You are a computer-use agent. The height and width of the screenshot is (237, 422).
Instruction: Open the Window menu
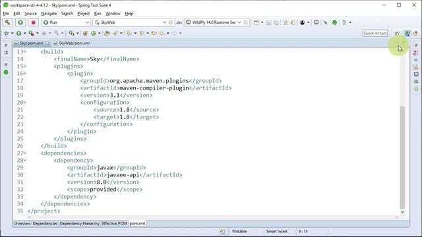[x=113, y=13]
